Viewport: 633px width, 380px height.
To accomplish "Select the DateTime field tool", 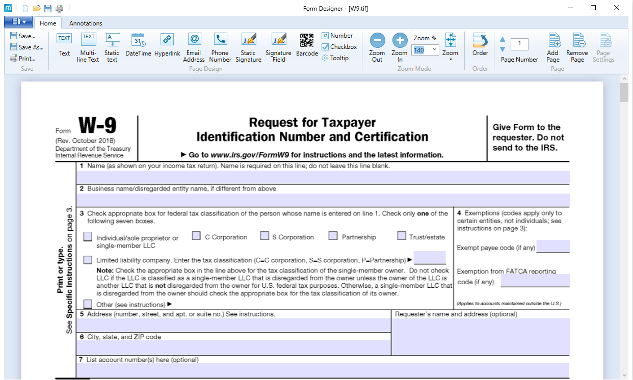I will [x=138, y=46].
